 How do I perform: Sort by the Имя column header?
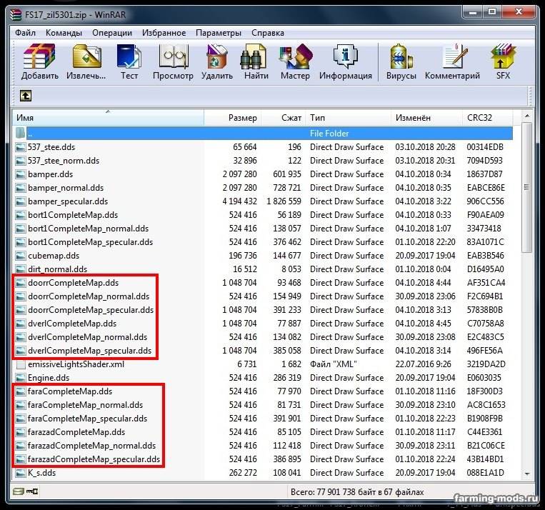tap(108, 118)
